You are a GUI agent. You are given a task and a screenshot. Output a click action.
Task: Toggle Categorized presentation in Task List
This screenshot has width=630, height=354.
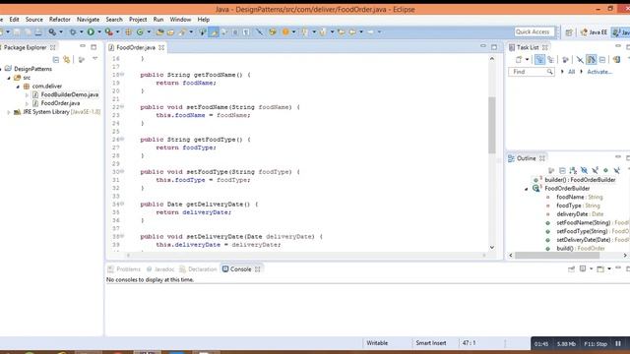click(539, 60)
